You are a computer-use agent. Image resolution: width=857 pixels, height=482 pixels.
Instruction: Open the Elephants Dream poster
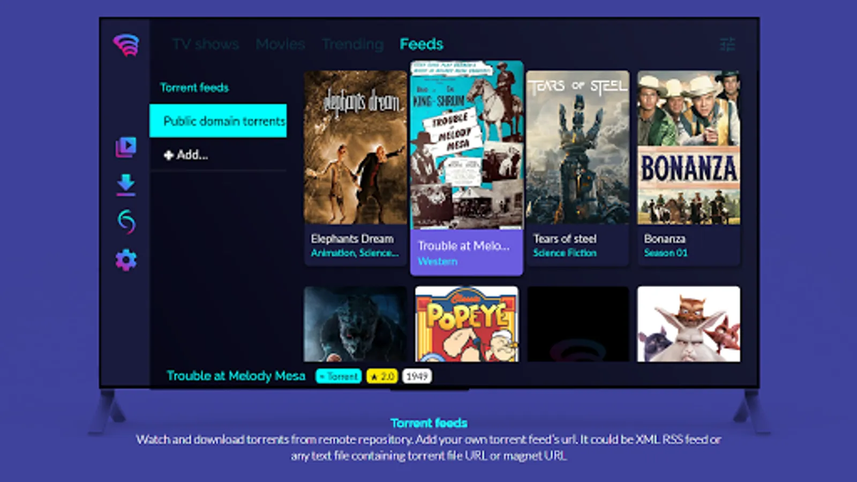pyautogui.click(x=355, y=147)
